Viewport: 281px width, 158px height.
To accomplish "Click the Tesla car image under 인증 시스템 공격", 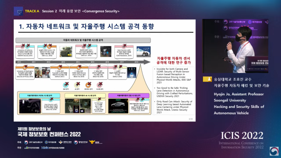I will pyautogui.click(x=118, y=106).
